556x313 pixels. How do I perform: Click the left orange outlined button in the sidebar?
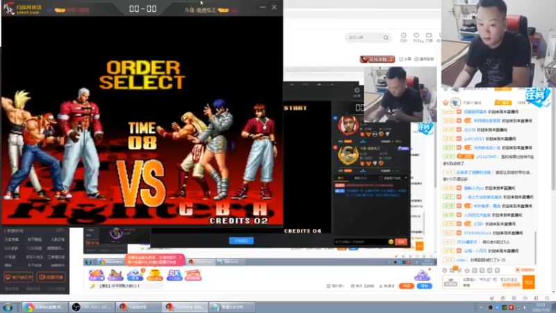click(x=19, y=277)
